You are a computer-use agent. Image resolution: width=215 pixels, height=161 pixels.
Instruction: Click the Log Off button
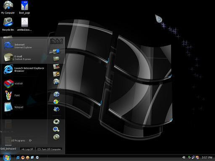click(x=27, y=149)
